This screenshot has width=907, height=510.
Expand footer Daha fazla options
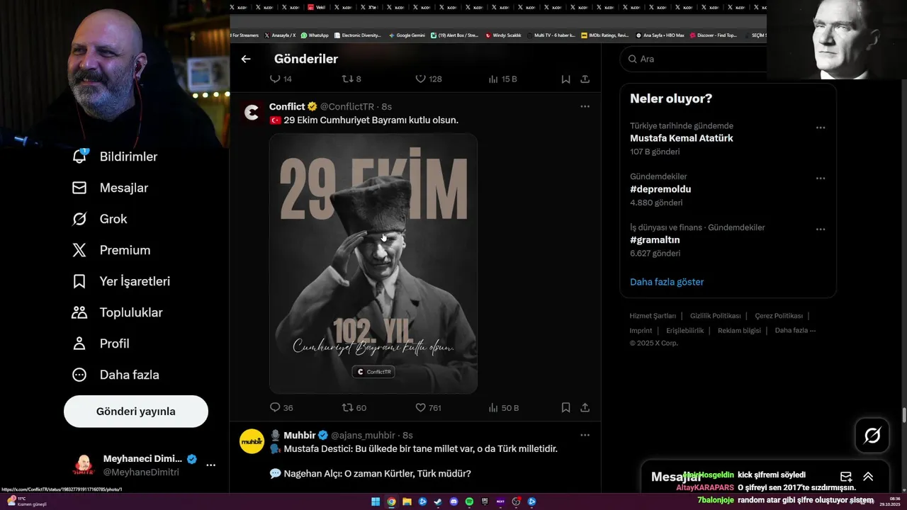coord(795,331)
